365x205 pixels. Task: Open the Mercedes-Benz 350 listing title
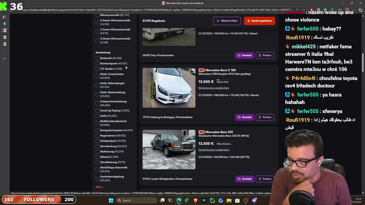(x=219, y=132)
